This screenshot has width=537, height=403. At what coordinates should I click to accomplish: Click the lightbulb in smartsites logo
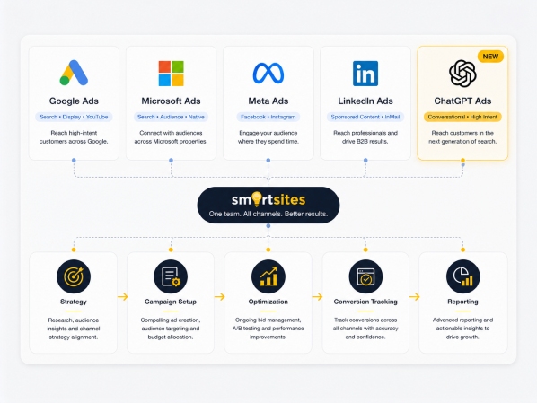click(x=257, y=199)
